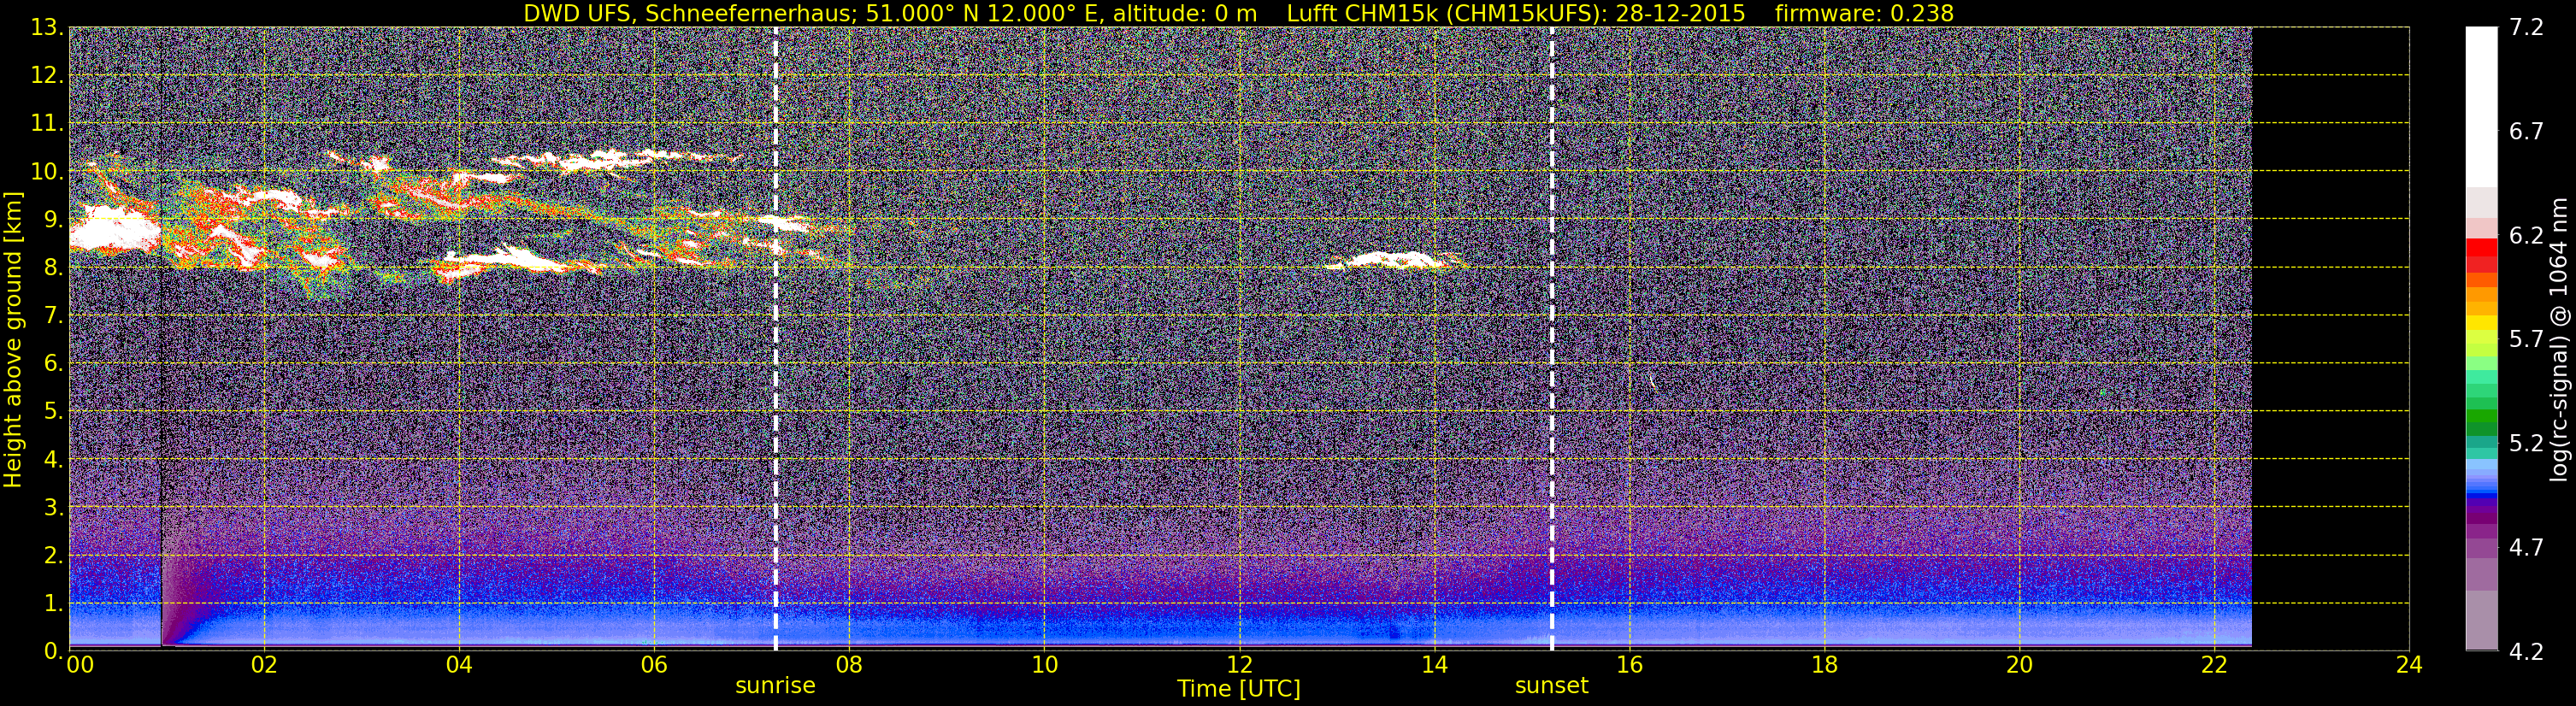The image size is (2576, 706).
Task: Click the colorbar value '6.7'
Action: coord(2526,131)
